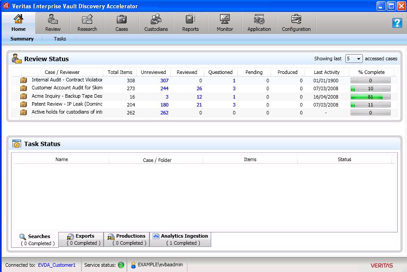This screenshot has width=407, height=272.
Task: Select the Internal Audit - Contract Violation case
Action: (67, 80)
